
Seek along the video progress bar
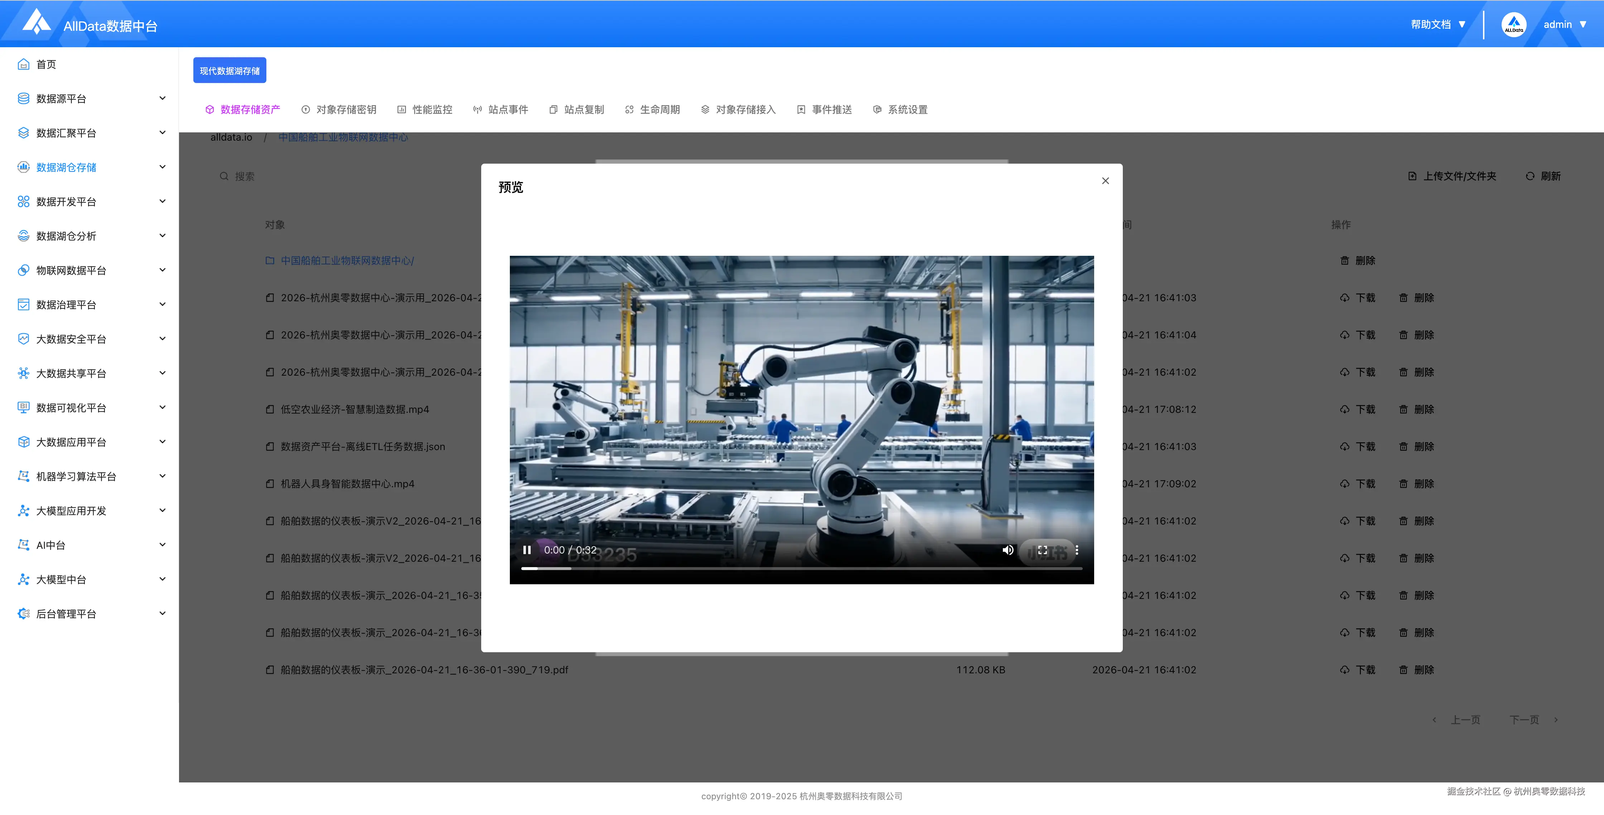click(801, 568)
